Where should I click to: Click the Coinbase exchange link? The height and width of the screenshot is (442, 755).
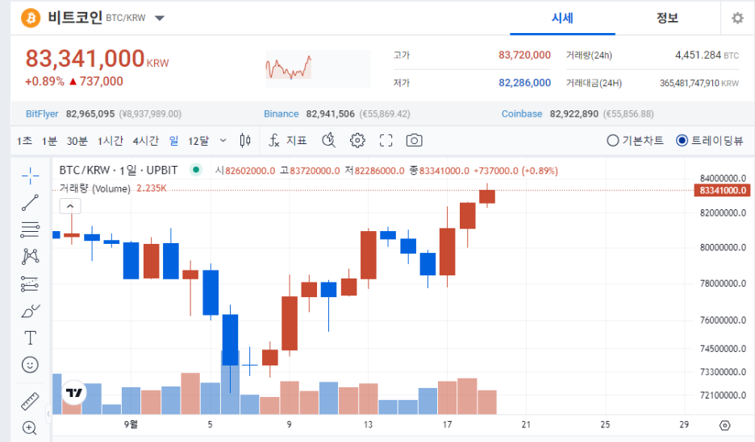(522, 114)
